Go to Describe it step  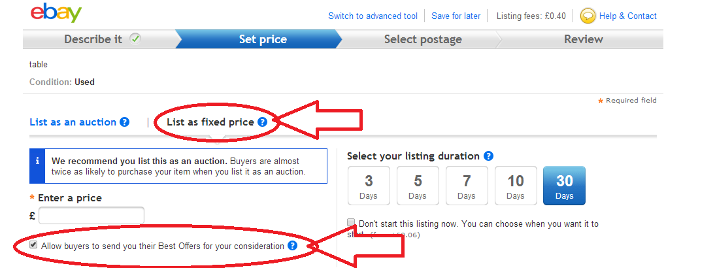(x=93, y=39)
